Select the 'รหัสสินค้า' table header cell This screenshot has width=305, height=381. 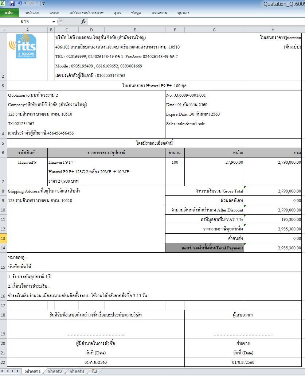pyautogui.click(x=27, y=153)
